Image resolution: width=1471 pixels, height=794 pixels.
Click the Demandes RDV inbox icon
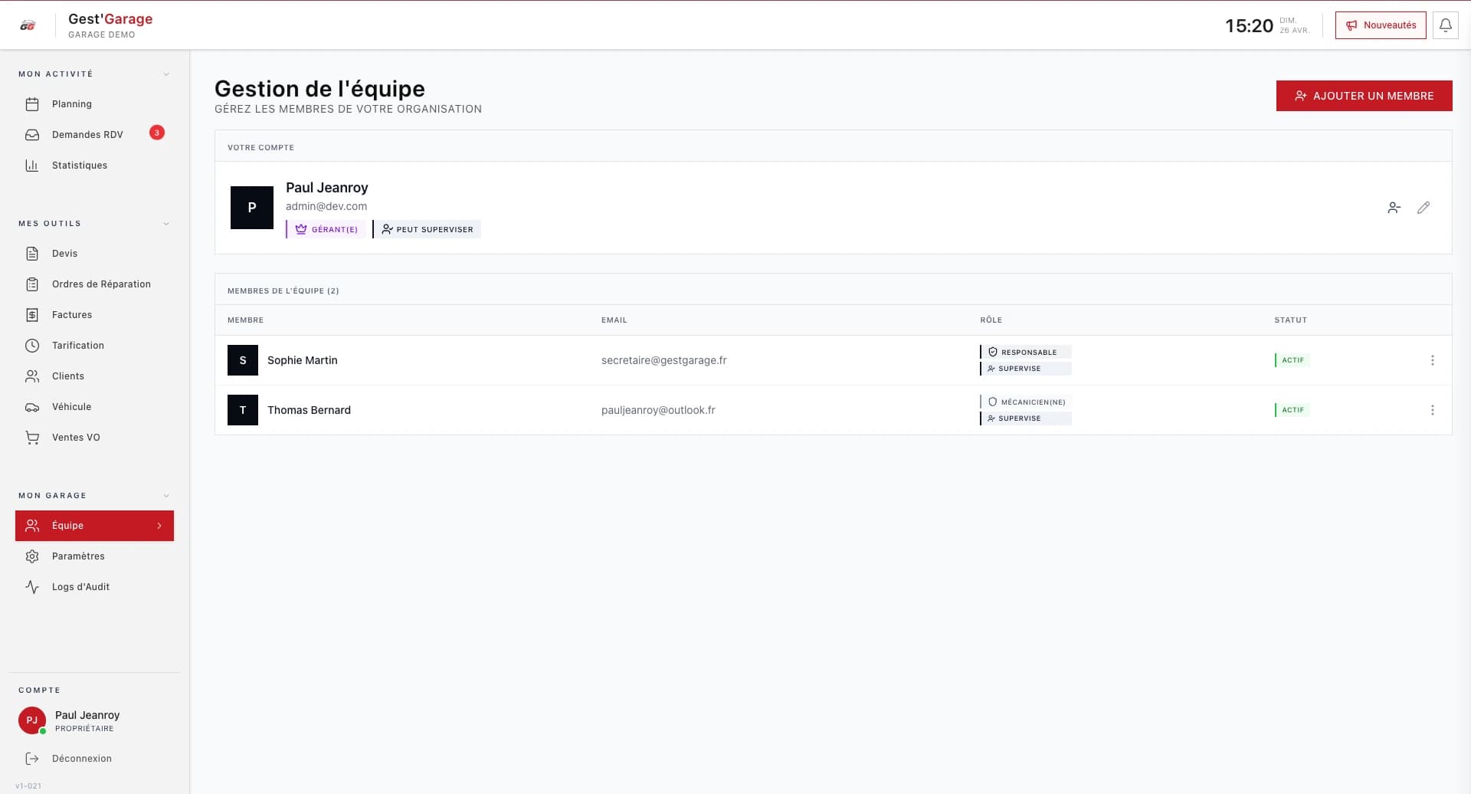click(32, 135)
